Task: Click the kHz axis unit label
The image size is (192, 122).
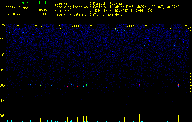Action: [3, 25]
